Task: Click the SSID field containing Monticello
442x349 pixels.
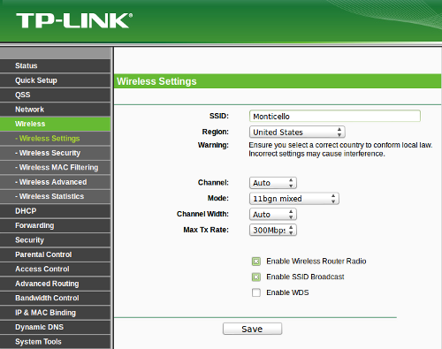Action: coord(335,116)
